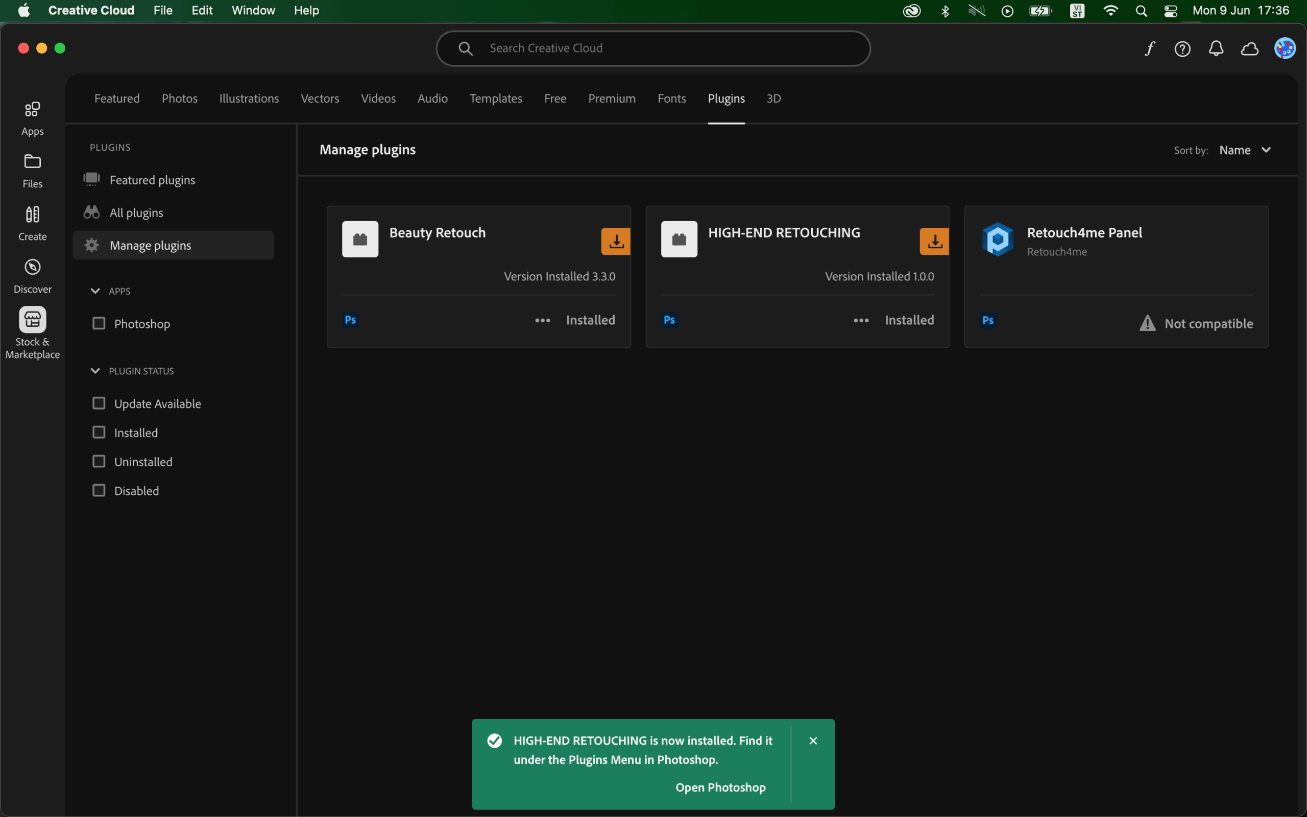
Task: Click the HIGH-END RETOUCHING orange download icon
Action: 934,242
